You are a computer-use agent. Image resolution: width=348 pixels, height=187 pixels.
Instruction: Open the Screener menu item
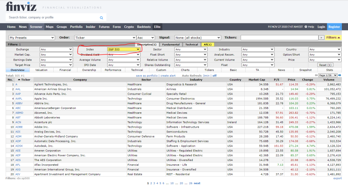(36, 27)
